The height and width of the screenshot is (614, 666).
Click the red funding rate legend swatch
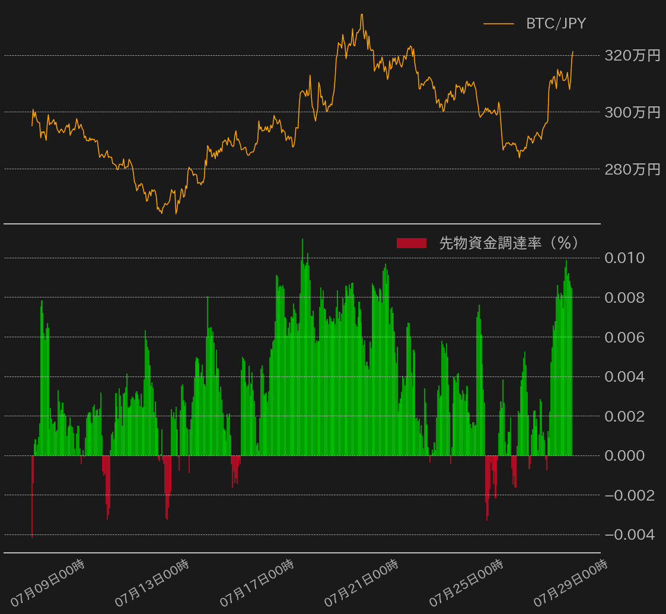click(x=412, y=243)
